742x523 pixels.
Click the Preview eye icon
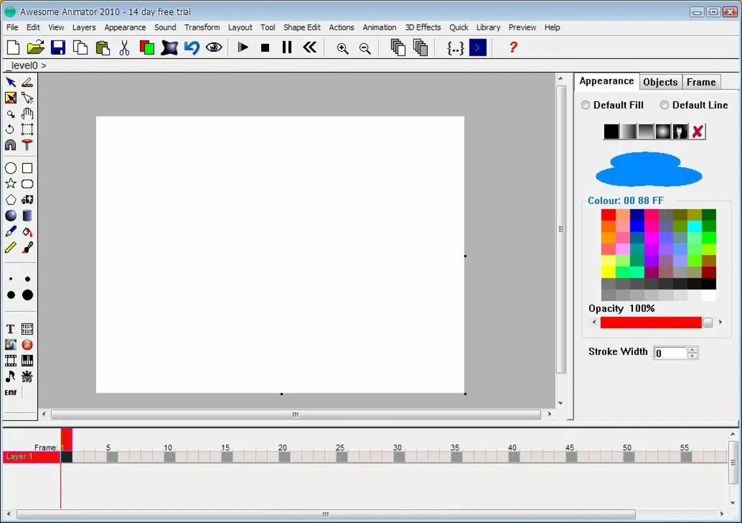pyautogui.click(x=214, y=47)
